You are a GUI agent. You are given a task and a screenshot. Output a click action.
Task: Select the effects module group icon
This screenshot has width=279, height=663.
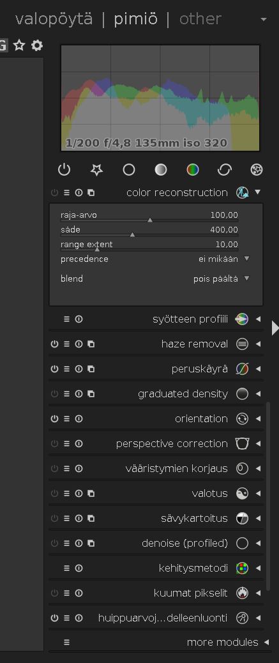coord(257,169)
